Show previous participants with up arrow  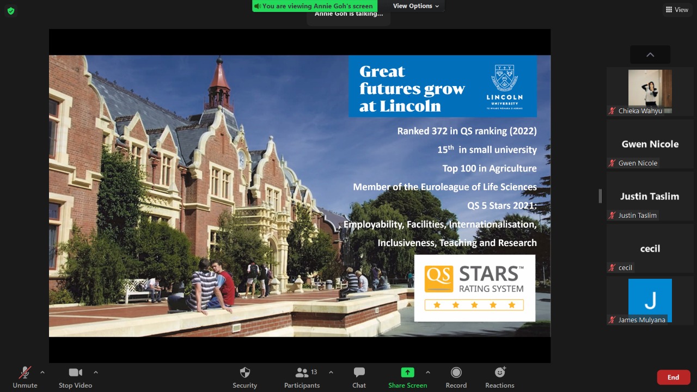coord(650,54)
